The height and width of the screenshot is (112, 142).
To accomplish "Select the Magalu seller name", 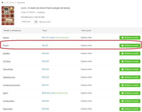I will pos(6,45).
